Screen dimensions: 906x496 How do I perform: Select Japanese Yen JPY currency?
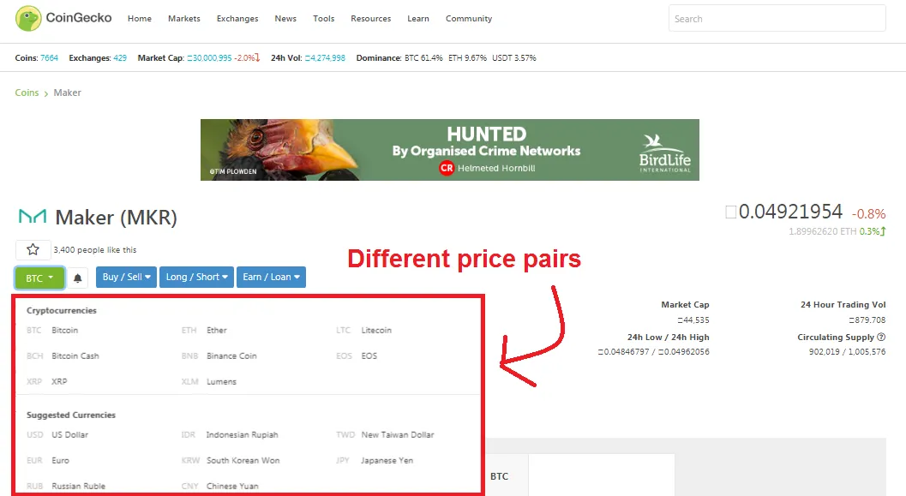[375, 460]
